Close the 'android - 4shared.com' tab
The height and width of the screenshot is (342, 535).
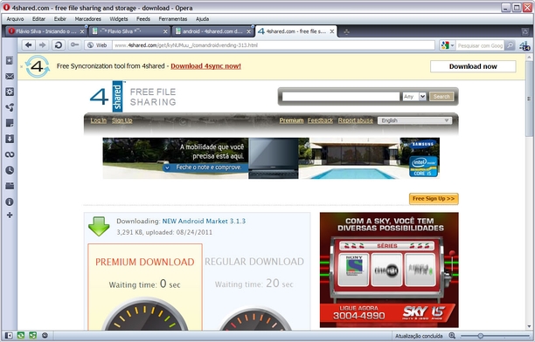click(x=249, y=31)
